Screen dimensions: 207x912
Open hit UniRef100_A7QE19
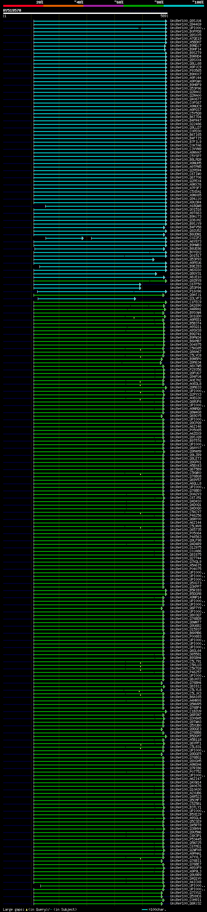coord(186,38)
